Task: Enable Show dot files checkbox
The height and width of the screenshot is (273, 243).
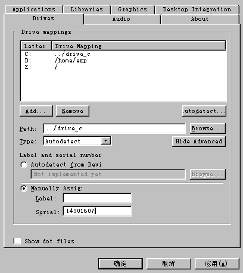Action: coord(17,241)
